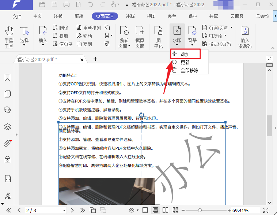The image size is (277, 215).
Task: Print using the printer icon
Action: [x=66, y=4]
